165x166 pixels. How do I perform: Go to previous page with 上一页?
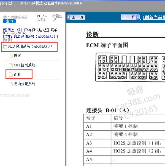76,17
